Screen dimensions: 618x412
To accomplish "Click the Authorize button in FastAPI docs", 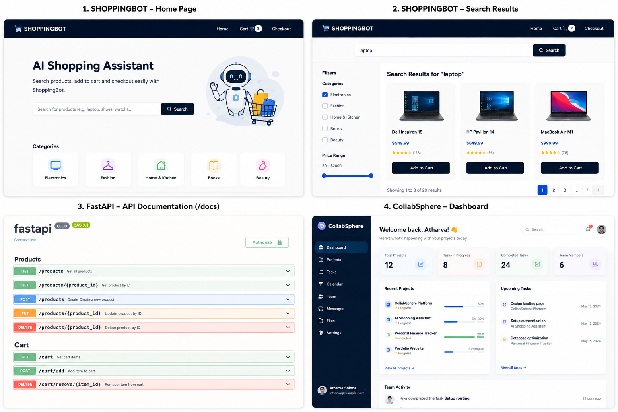I will pos(267,242).
